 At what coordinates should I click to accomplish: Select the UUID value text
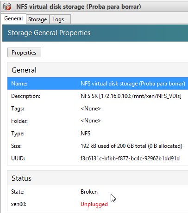click(x=130, y=158)
